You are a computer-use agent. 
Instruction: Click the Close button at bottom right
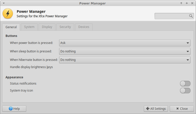[x=182, y=109]
